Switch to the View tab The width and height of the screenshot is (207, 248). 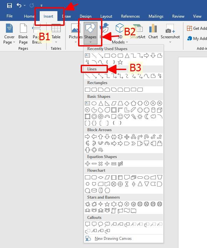pos(197,16)
